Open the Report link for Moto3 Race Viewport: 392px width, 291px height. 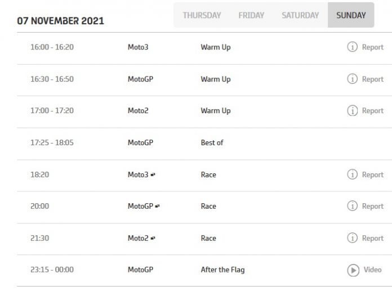[372, 174]
